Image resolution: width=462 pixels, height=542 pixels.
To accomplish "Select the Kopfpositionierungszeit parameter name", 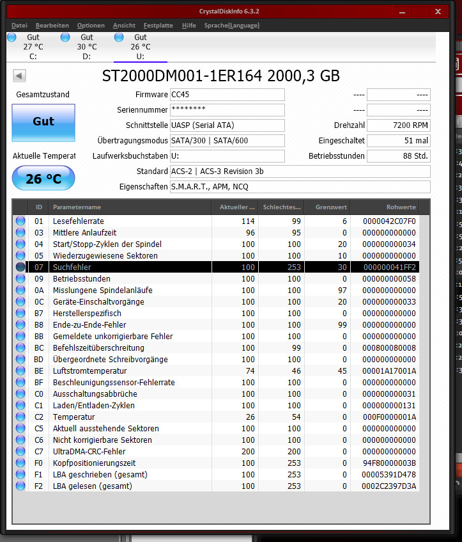I will point(95,463).
